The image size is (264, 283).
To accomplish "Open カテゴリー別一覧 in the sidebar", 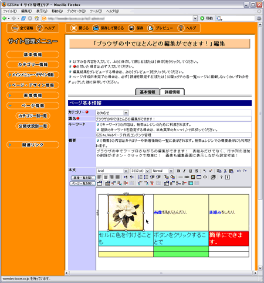I will [x=33, y=116].
